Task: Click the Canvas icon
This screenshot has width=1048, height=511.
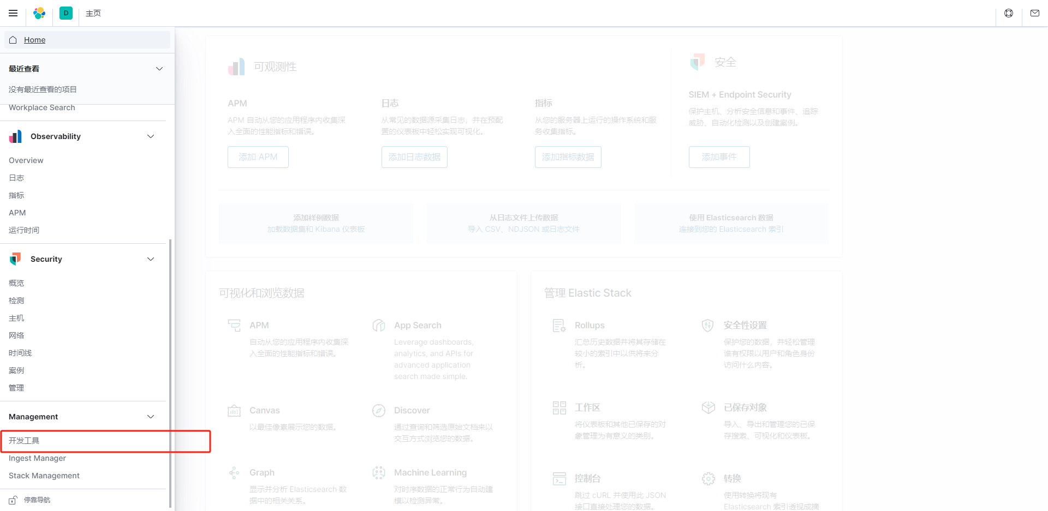Action: (x=234, y=411)
